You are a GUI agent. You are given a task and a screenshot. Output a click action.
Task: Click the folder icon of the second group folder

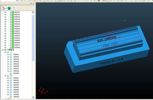8,76
